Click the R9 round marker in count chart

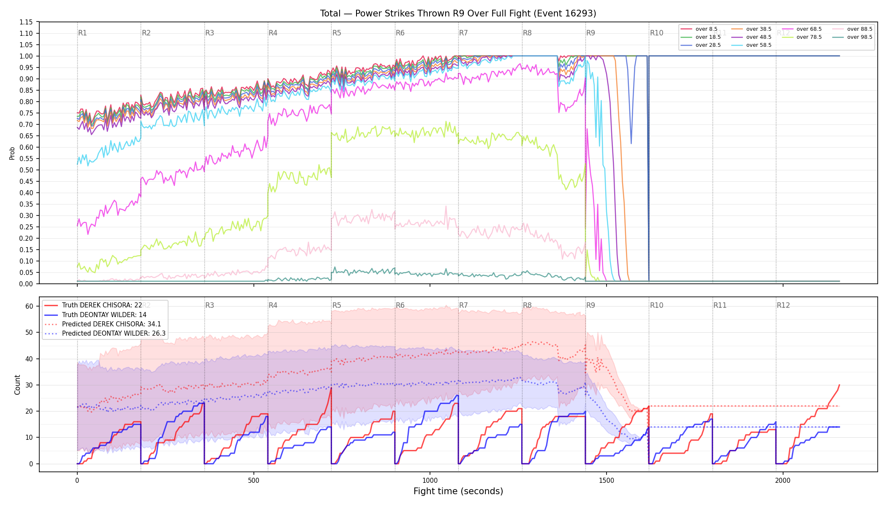tap(590, 305)
